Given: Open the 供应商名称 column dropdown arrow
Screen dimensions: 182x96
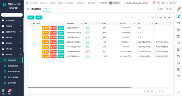Looking at the screenshot, I should [81, 23].
